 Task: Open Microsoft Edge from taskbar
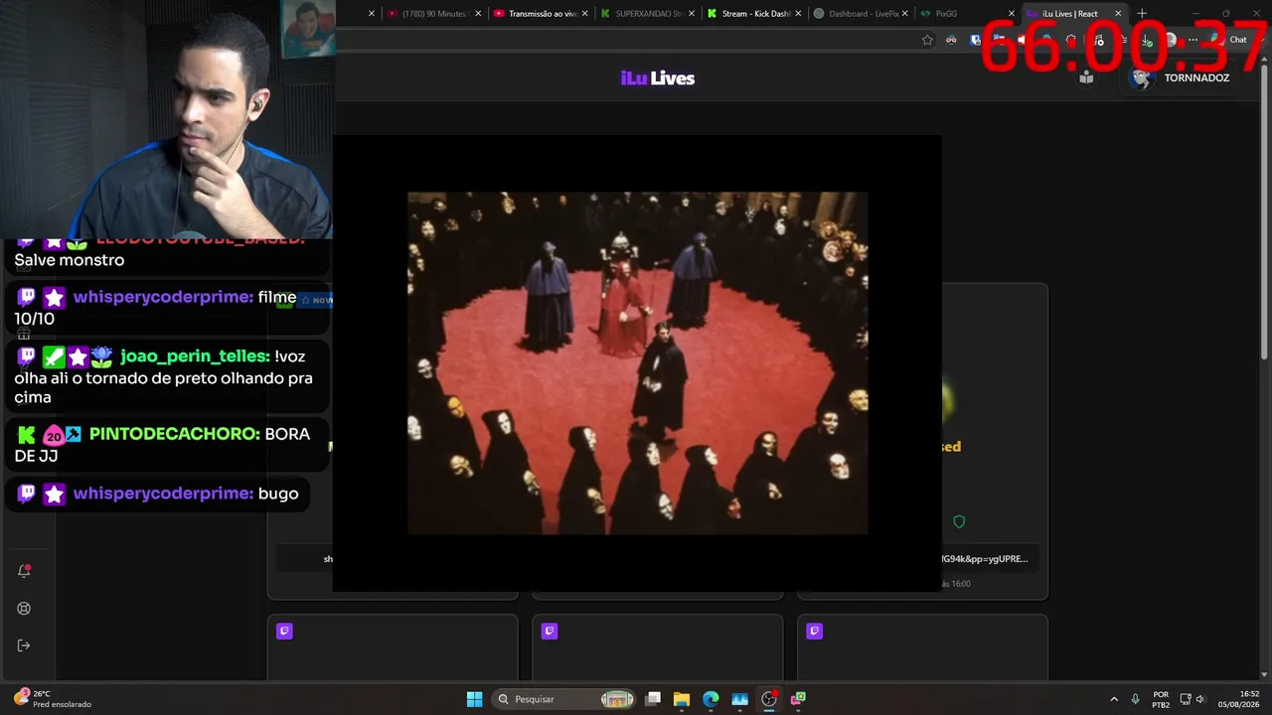tap(711, 699)
